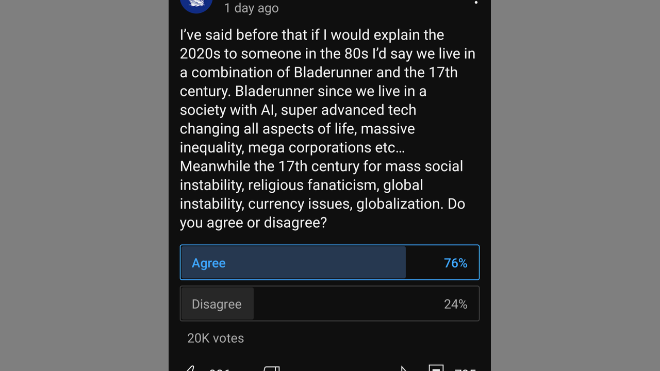660x371 pixels.
Task: Click the "Disagree" label text
Action: pyautogui.click(x=217, y=305)
